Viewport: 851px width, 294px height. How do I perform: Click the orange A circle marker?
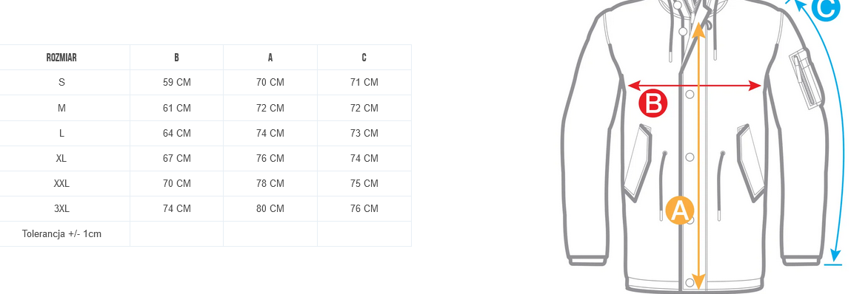point(679,211)
